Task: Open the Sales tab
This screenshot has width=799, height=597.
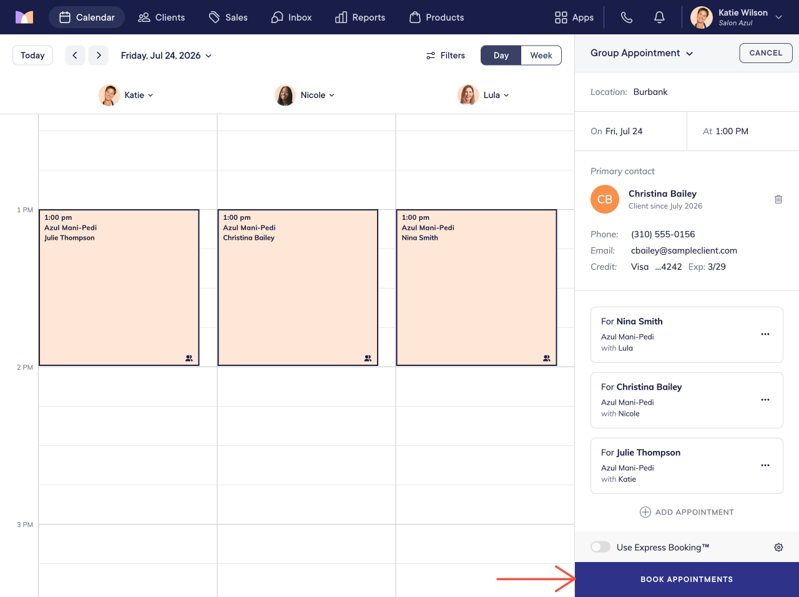Action: click(x=228, y=17)
